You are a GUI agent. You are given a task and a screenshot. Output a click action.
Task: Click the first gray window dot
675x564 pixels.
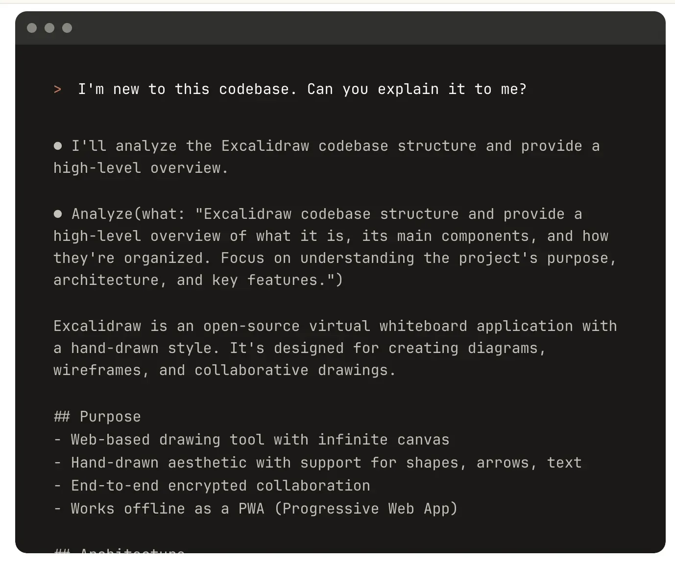(x=32, y=28)
